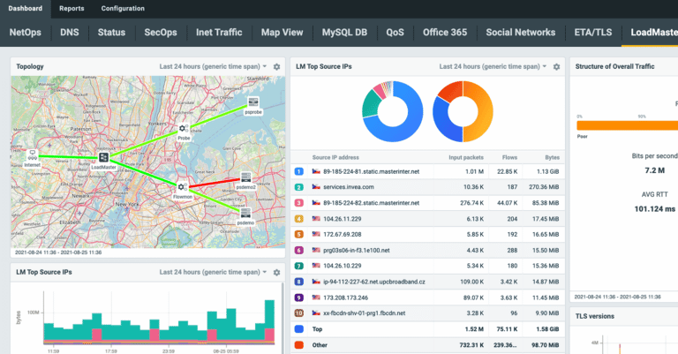Select the Flowmon node on map

(x=183, y=187)
